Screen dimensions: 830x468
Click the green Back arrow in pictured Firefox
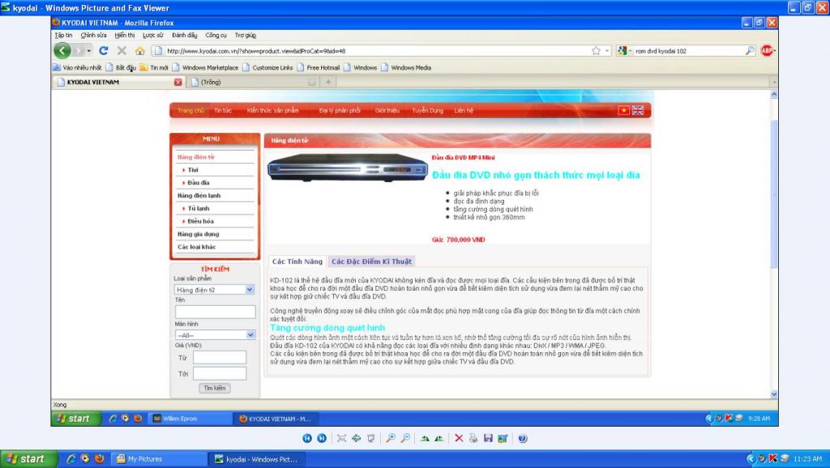point(62,51)
